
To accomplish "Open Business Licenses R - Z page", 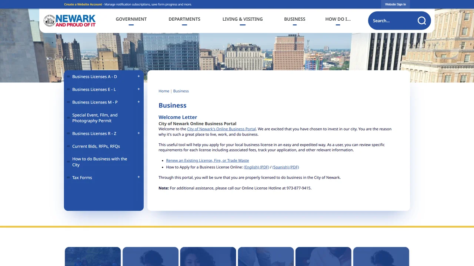I will (94, 134).
